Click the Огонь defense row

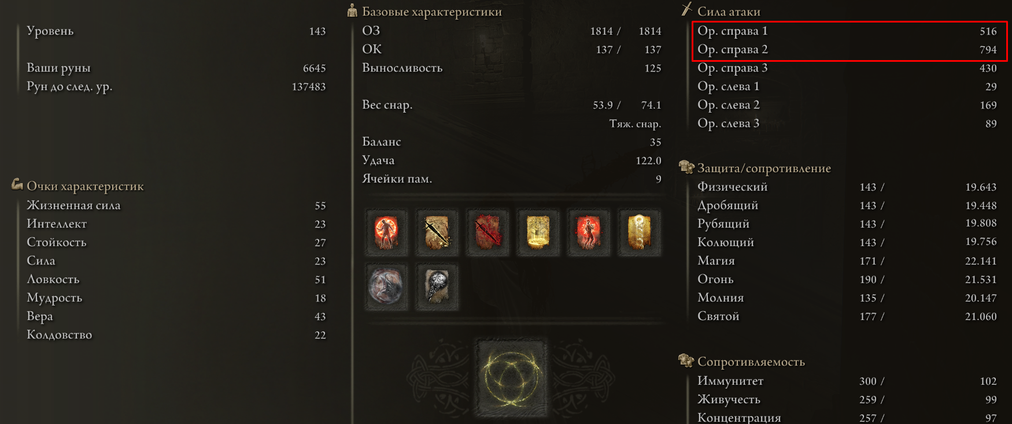click(x=847, y=280)
